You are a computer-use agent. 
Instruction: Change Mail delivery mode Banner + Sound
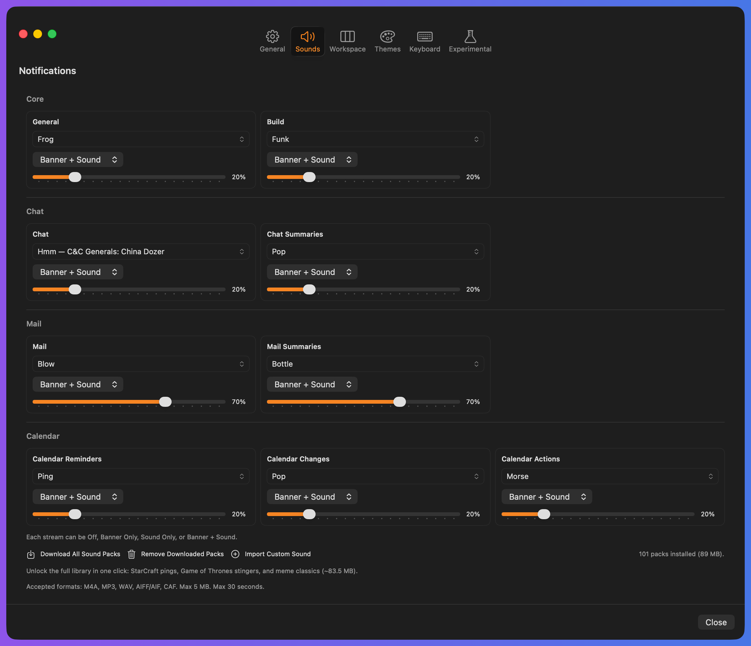pyautogui.click(x=78, y=385)
